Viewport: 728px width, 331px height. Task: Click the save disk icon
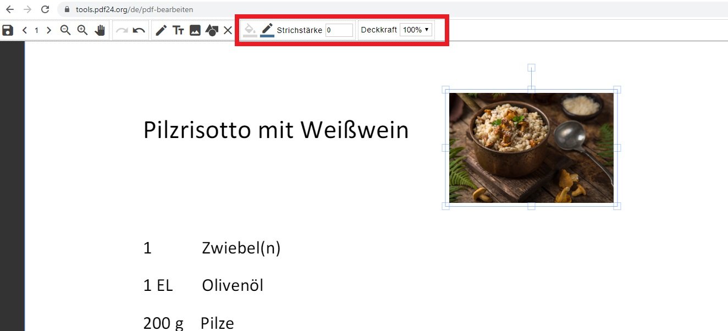pos(8,30)
